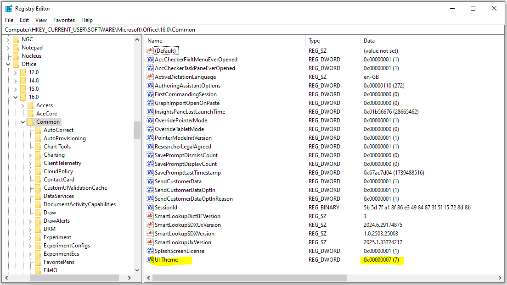Select the Office folder icon
This screenshot has width=507, height=285.
16,64
